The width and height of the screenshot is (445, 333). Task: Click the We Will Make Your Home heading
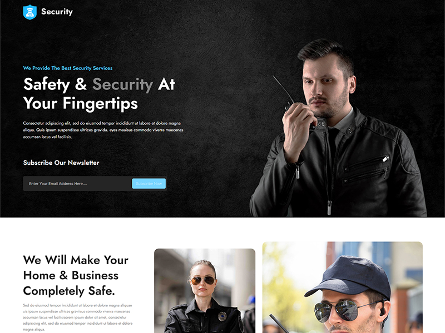pyautogui.click(x=76, y=275)
